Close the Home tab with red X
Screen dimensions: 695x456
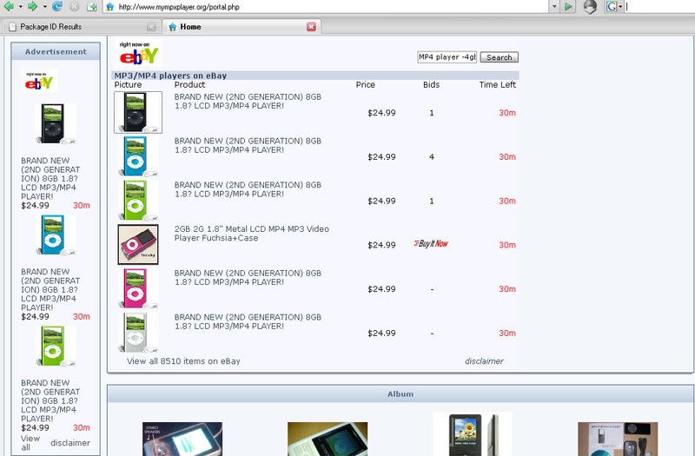click(x=311, y=27)
